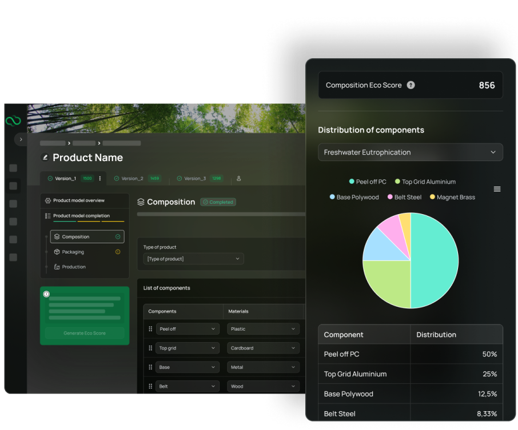The height and width of the screenshot is (430, 518).
Task: Click the green infinity logo icon
Action: 13,121
